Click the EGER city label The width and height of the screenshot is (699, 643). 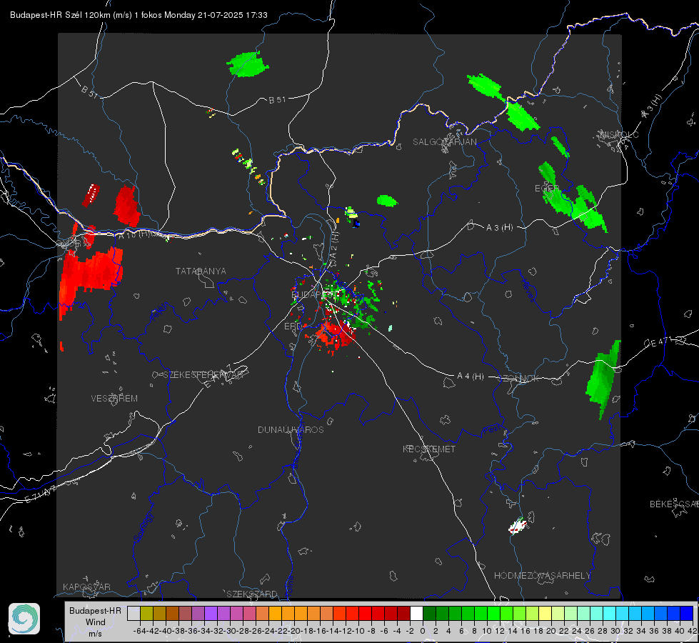tap(547, 189)
